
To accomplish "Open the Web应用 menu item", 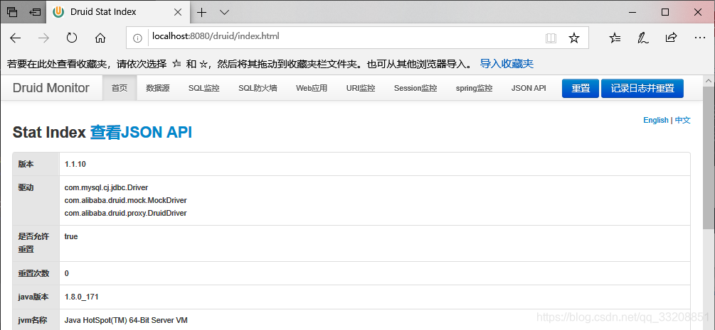I will [x=312, y=88].
